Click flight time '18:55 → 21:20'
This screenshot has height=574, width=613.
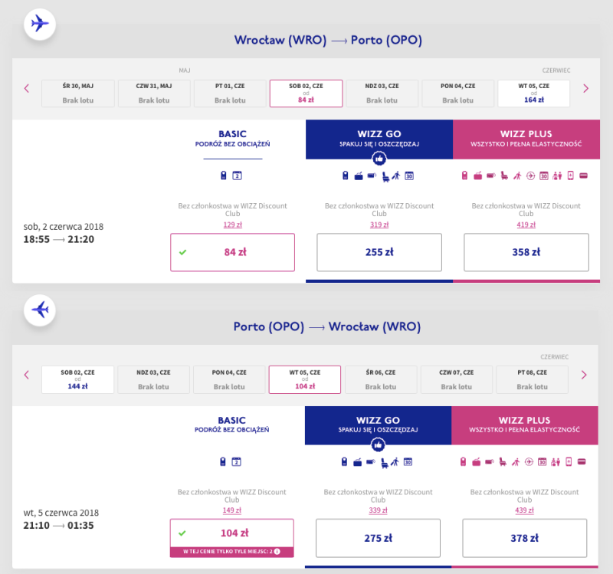coord(59,239)
